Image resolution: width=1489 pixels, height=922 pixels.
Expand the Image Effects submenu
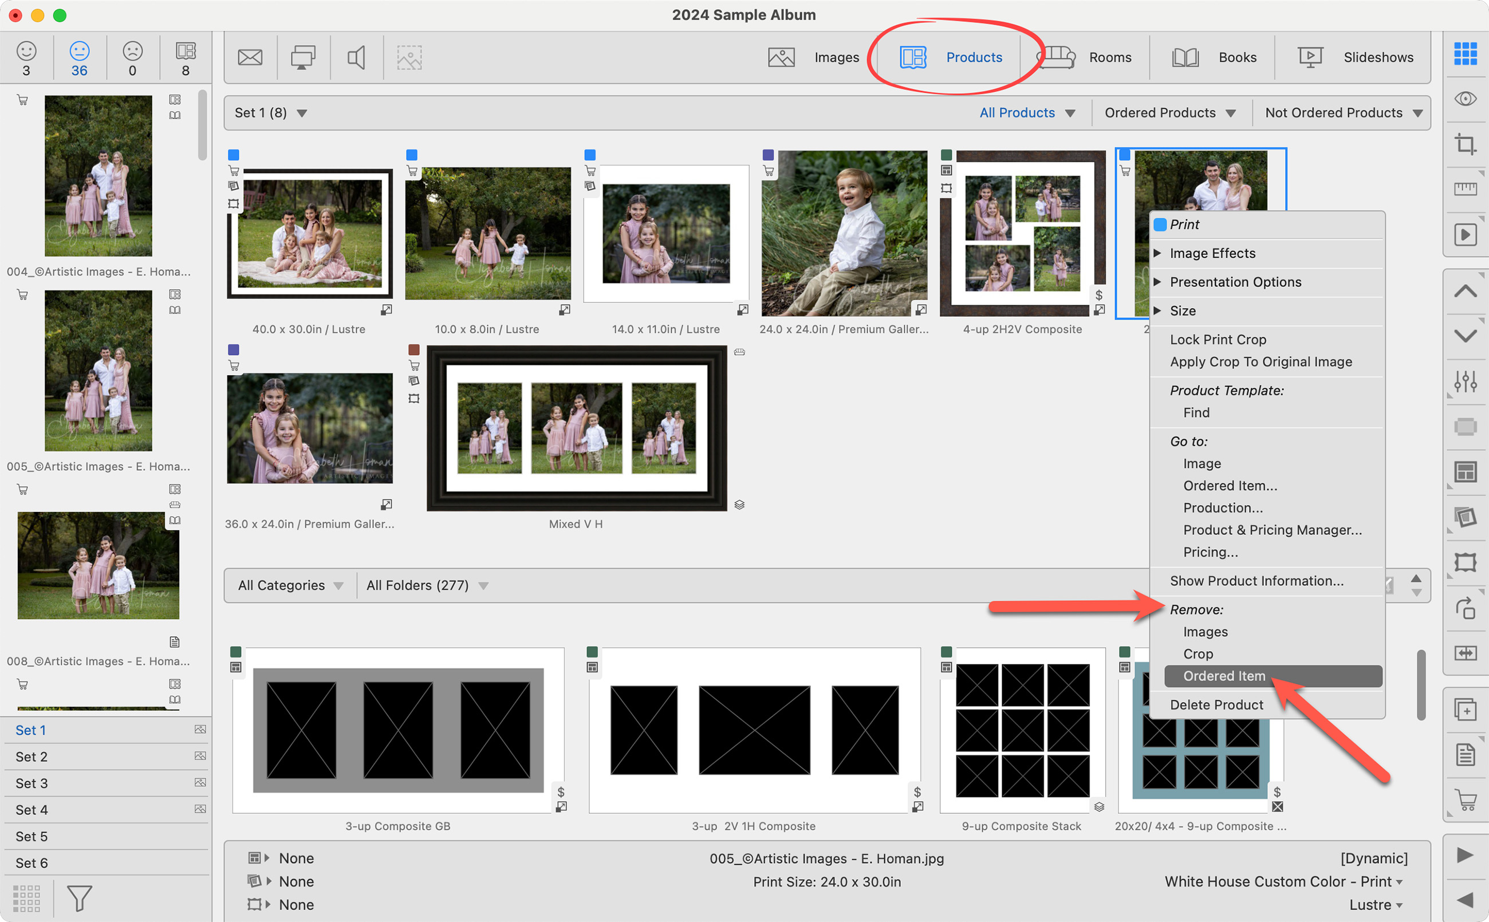pyautogui.click(x=1212, y=253)
